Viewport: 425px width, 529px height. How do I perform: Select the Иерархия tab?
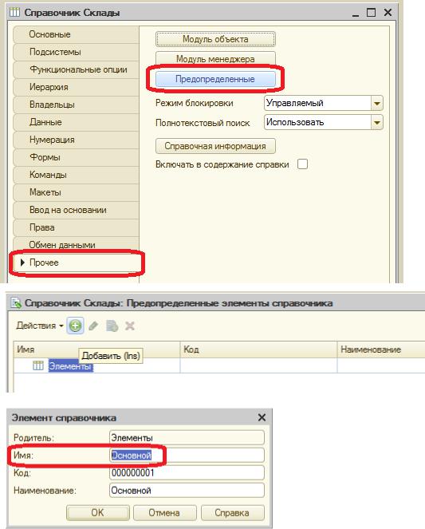click(77, 87)
